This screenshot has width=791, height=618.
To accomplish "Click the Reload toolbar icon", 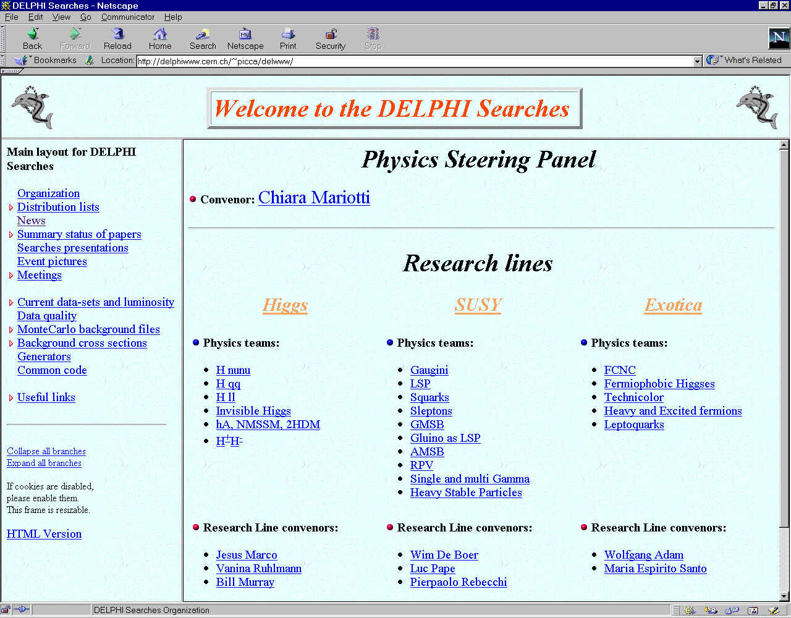I will [117, 34].
